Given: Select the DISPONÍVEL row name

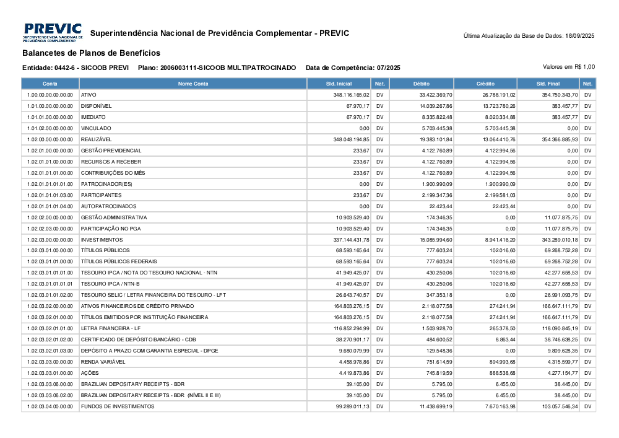Looking at the screenshot, I should (x=96, y=106).
